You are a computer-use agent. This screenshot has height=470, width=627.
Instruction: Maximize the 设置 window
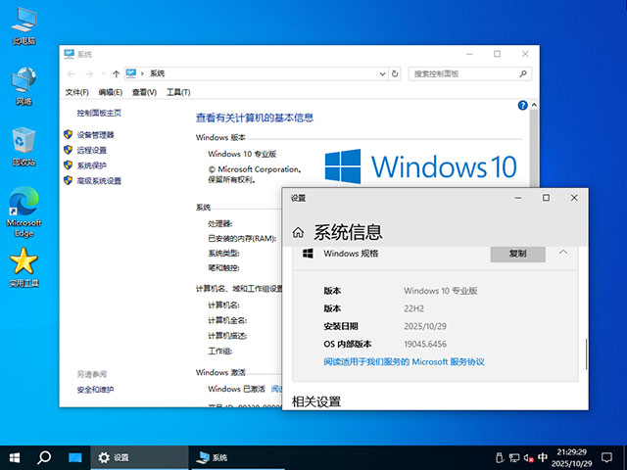pyautogui.click(x=547, y=198)
